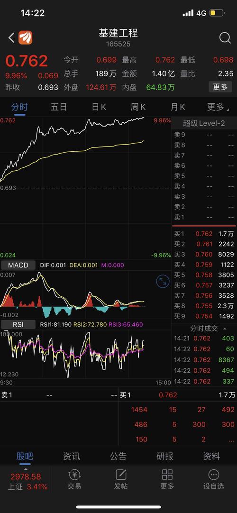This screenshot has height=513, width=237.
Task: Click the 内盘 value 64.83万
Action: (x=160, y=87)
